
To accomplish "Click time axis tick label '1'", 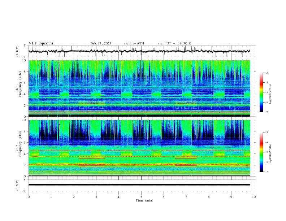I will coord(51,197).
